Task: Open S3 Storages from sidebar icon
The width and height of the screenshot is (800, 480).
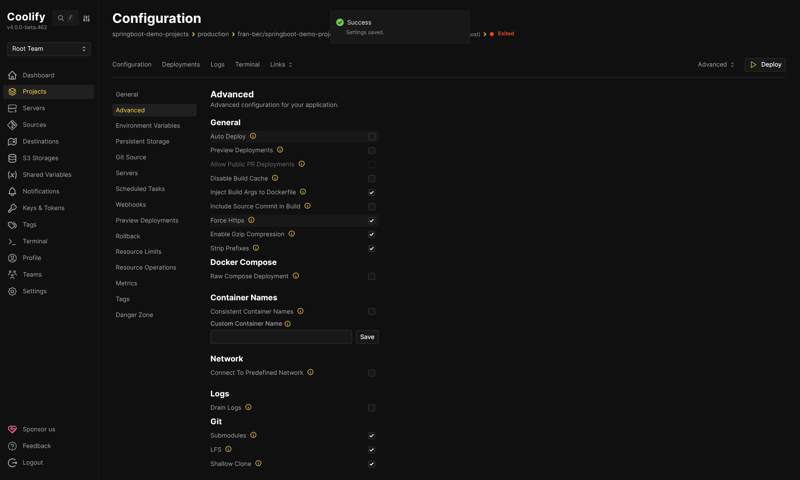Action: coord(12,158)
